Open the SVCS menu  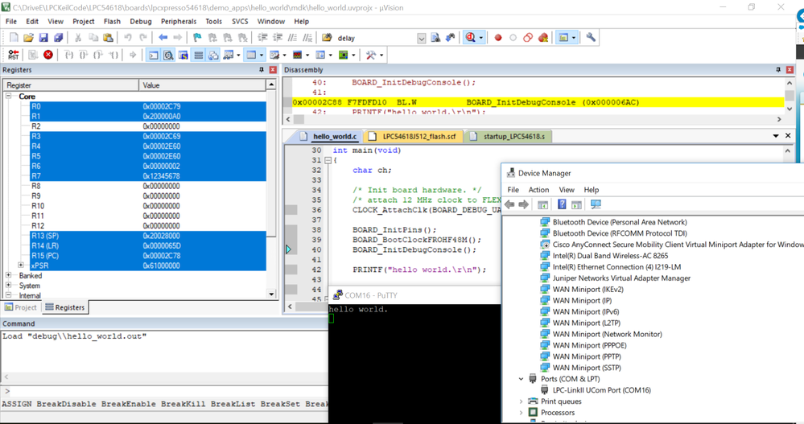(240, 22)
